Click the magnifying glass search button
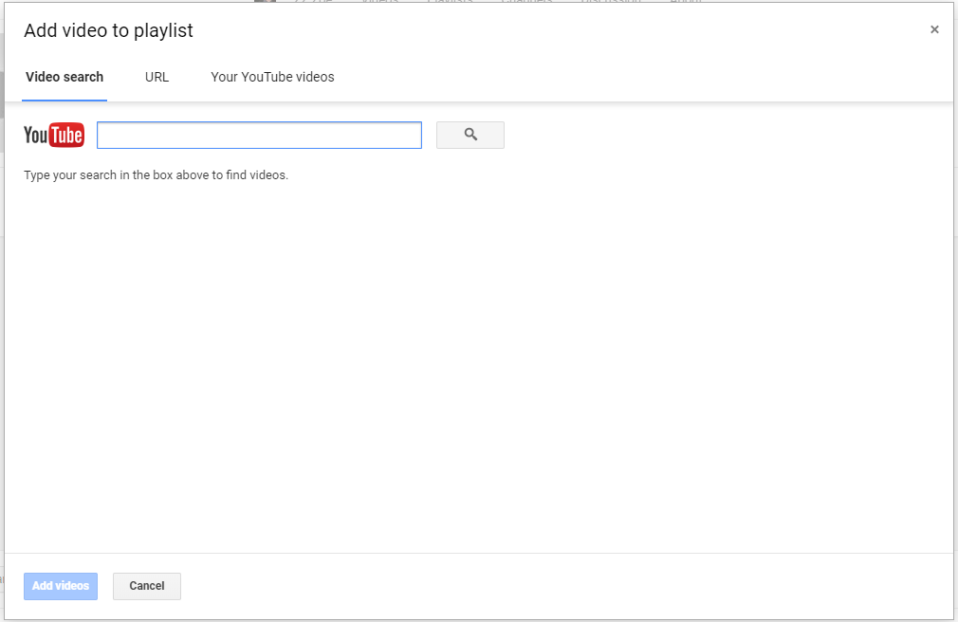The width and height of the screenshot is (958, 622). click(470, 135)
